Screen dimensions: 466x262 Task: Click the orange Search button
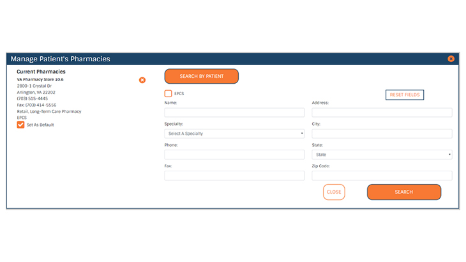(x=404, y=192)
